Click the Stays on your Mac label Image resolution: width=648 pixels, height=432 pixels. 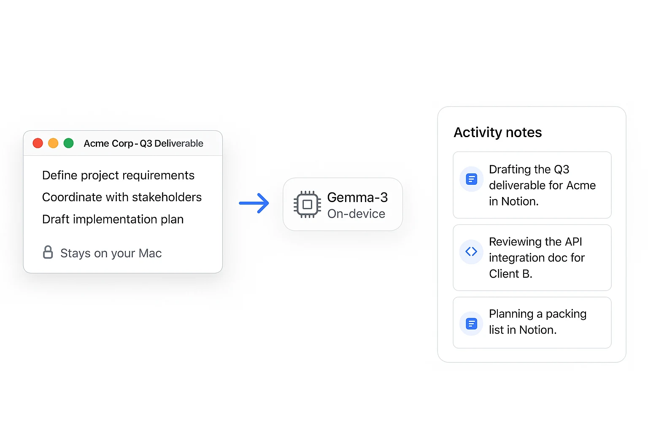tap(111, 253)
